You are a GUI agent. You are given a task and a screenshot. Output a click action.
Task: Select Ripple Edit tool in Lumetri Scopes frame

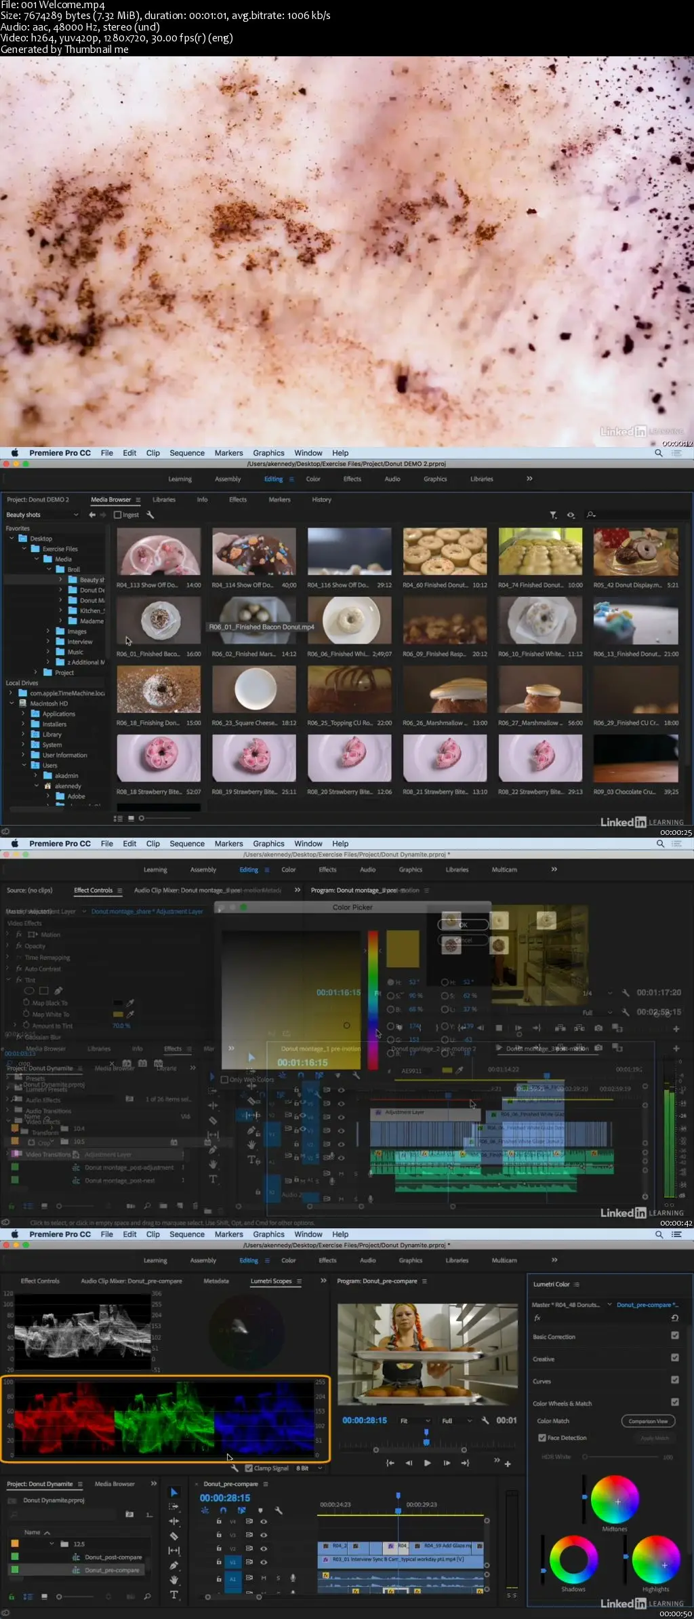point(174,1521)
